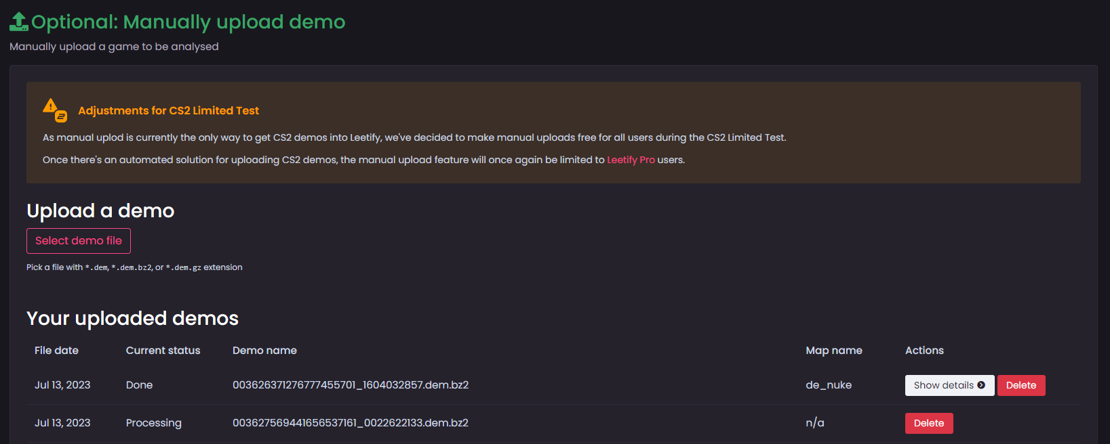Click the Optional: Manually upload demo heading
1110x444 pixels.
coord(186,22)
